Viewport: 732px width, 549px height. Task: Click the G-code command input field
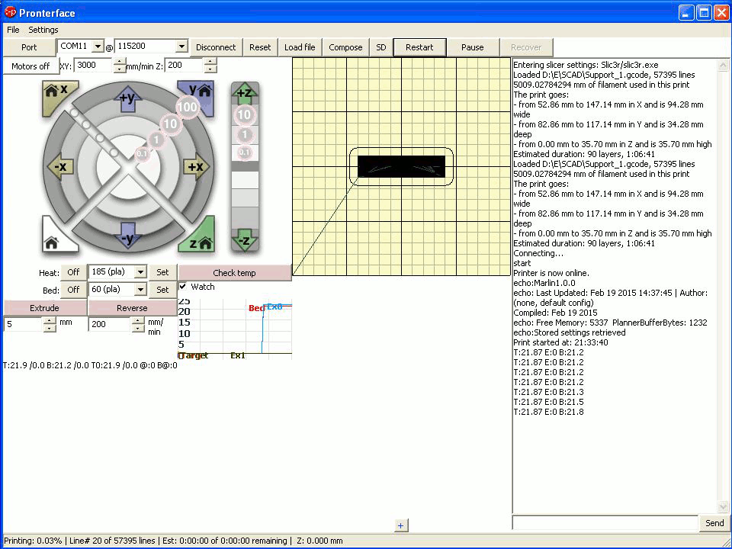pyautogui.click(x=605, y=523)
